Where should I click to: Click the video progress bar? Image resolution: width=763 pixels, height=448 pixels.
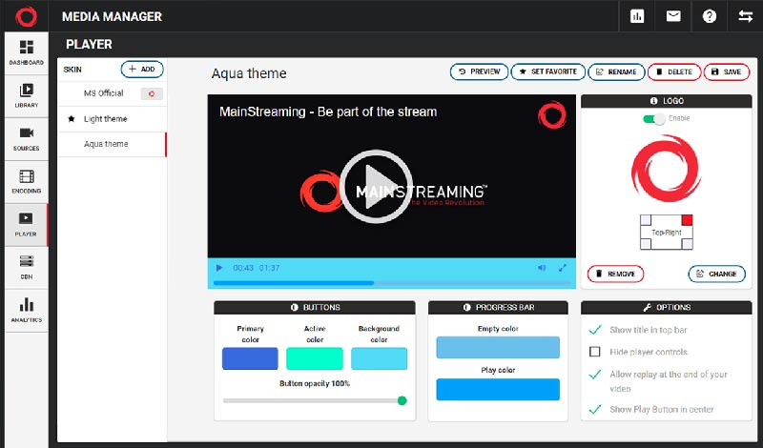391,282
